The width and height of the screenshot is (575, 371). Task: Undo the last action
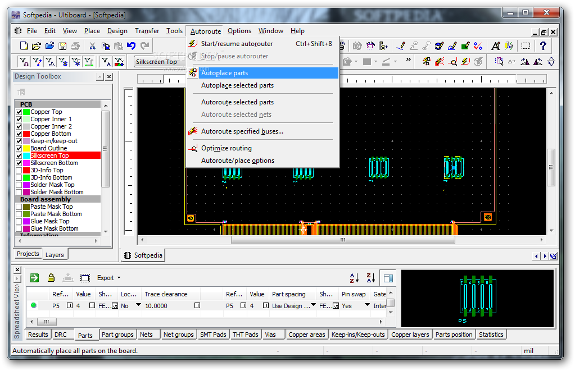pyautogui.click(x=132, y=46)
